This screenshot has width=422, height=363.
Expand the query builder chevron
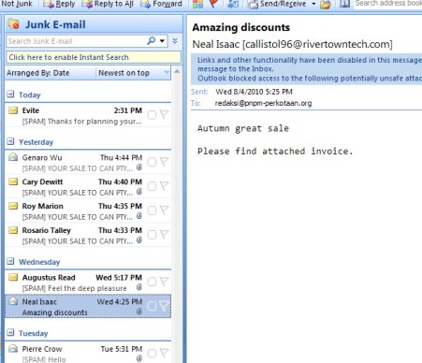click(175, 41)
